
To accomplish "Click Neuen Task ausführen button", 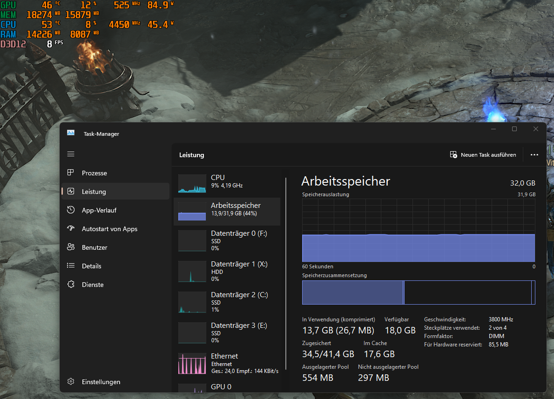I will click(483, 154).
